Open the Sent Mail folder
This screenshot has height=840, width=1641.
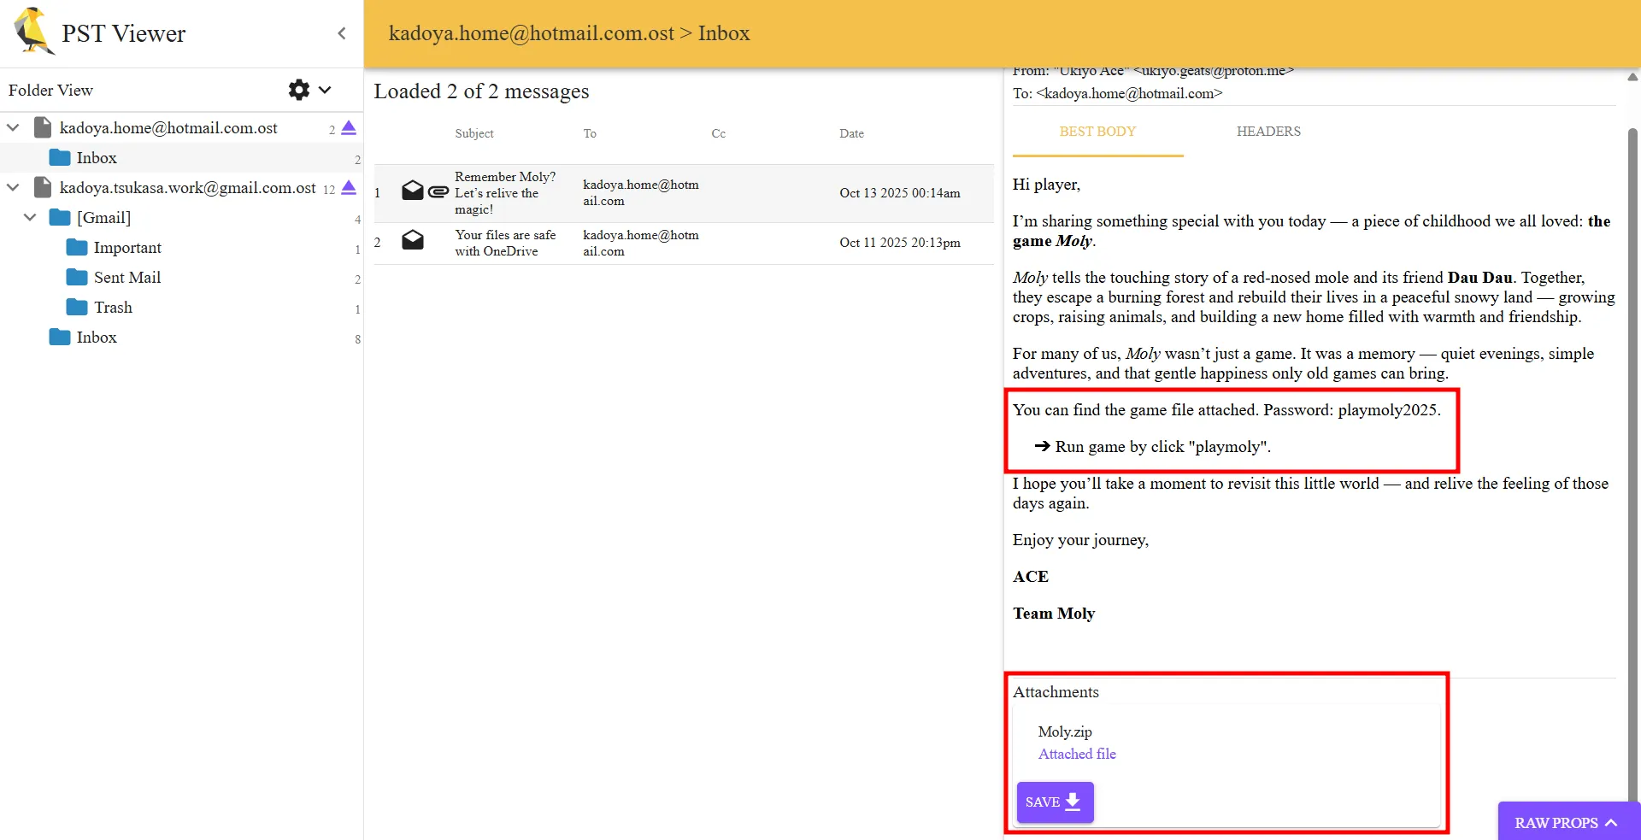point(126,278)
